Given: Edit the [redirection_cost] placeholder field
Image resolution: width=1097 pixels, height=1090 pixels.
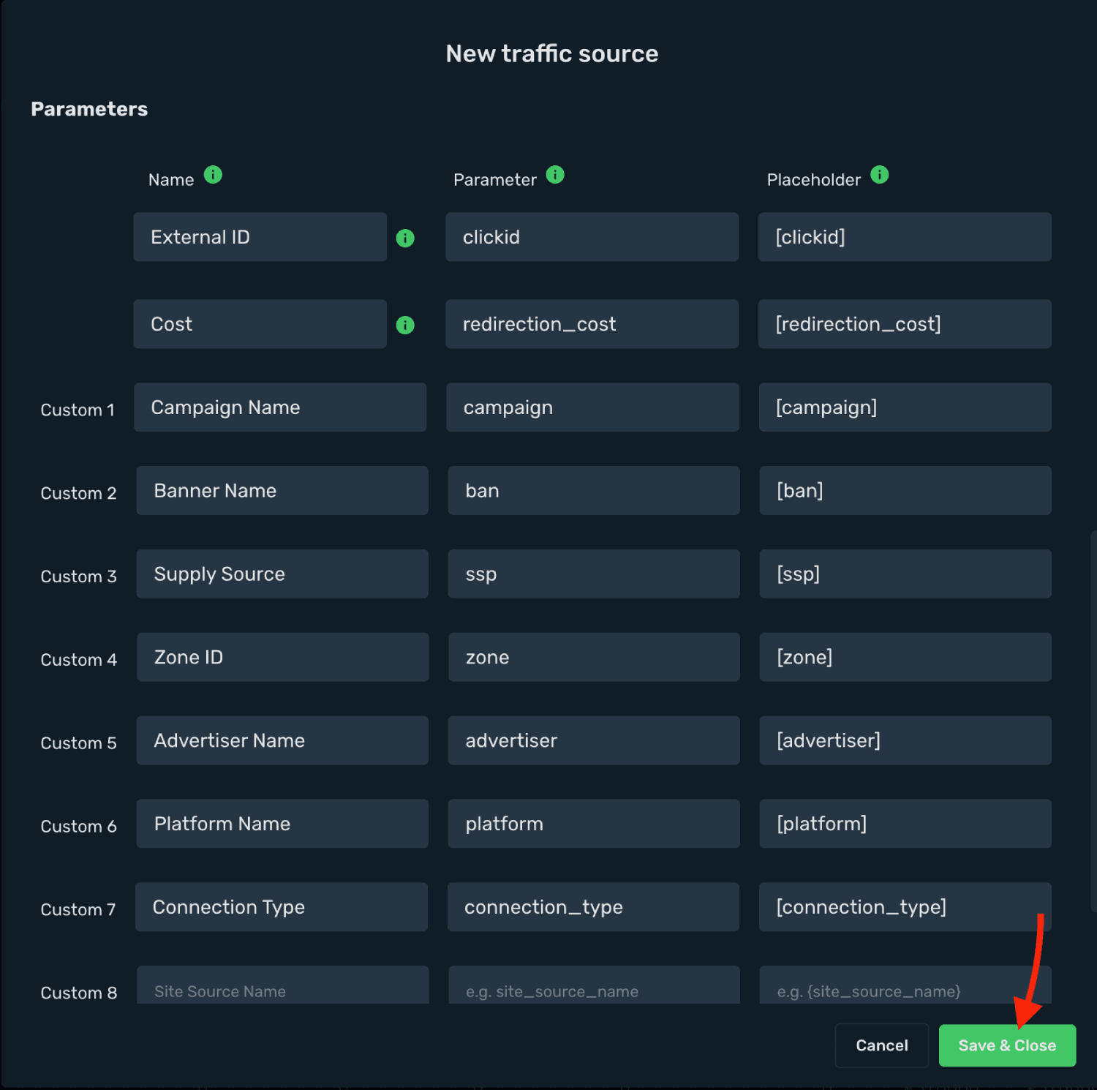Looking at the screenshot, I should click(905, 324).
